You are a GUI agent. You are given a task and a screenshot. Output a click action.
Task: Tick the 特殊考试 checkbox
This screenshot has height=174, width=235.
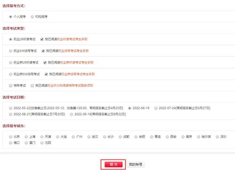(x=10, y=86)
